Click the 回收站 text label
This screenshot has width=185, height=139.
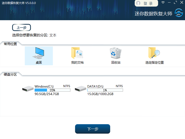pyautogui.click(x=116, y=63)
